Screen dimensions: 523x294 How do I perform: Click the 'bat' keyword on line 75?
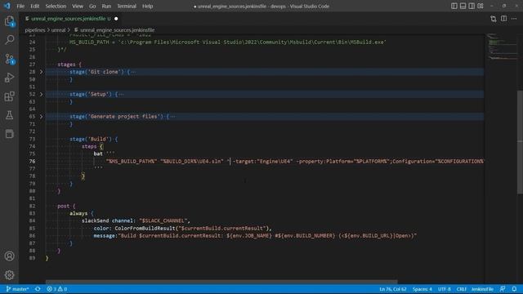click(x=98, y=154)
